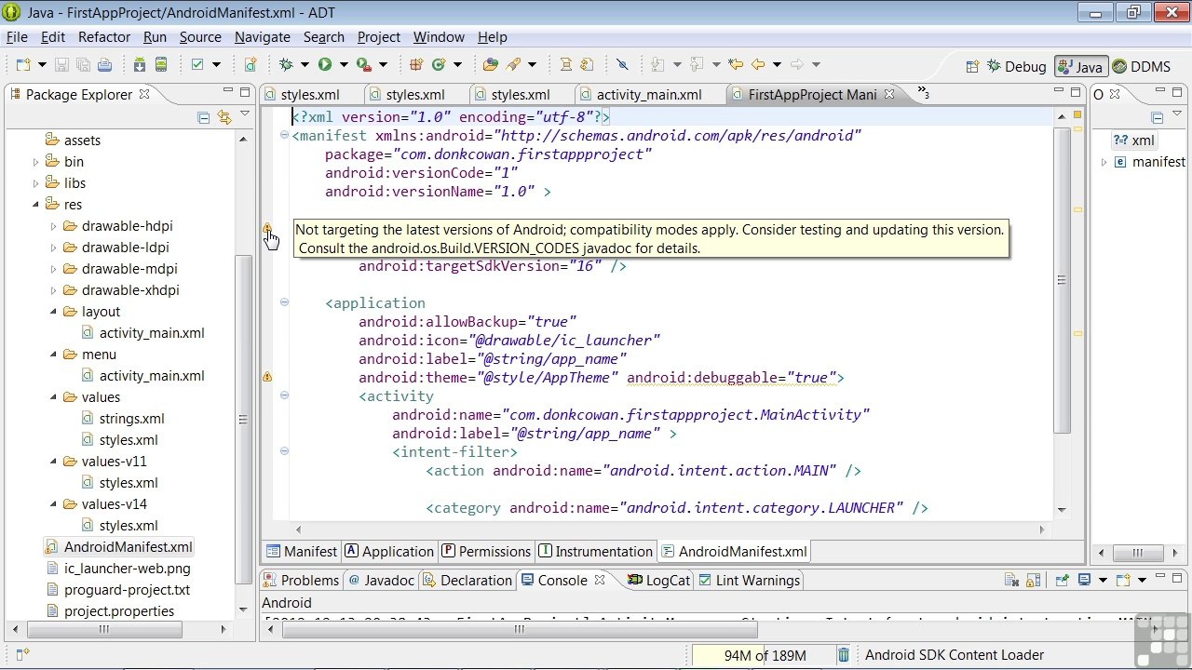Click the Clear Console icon

(1011, 581)
